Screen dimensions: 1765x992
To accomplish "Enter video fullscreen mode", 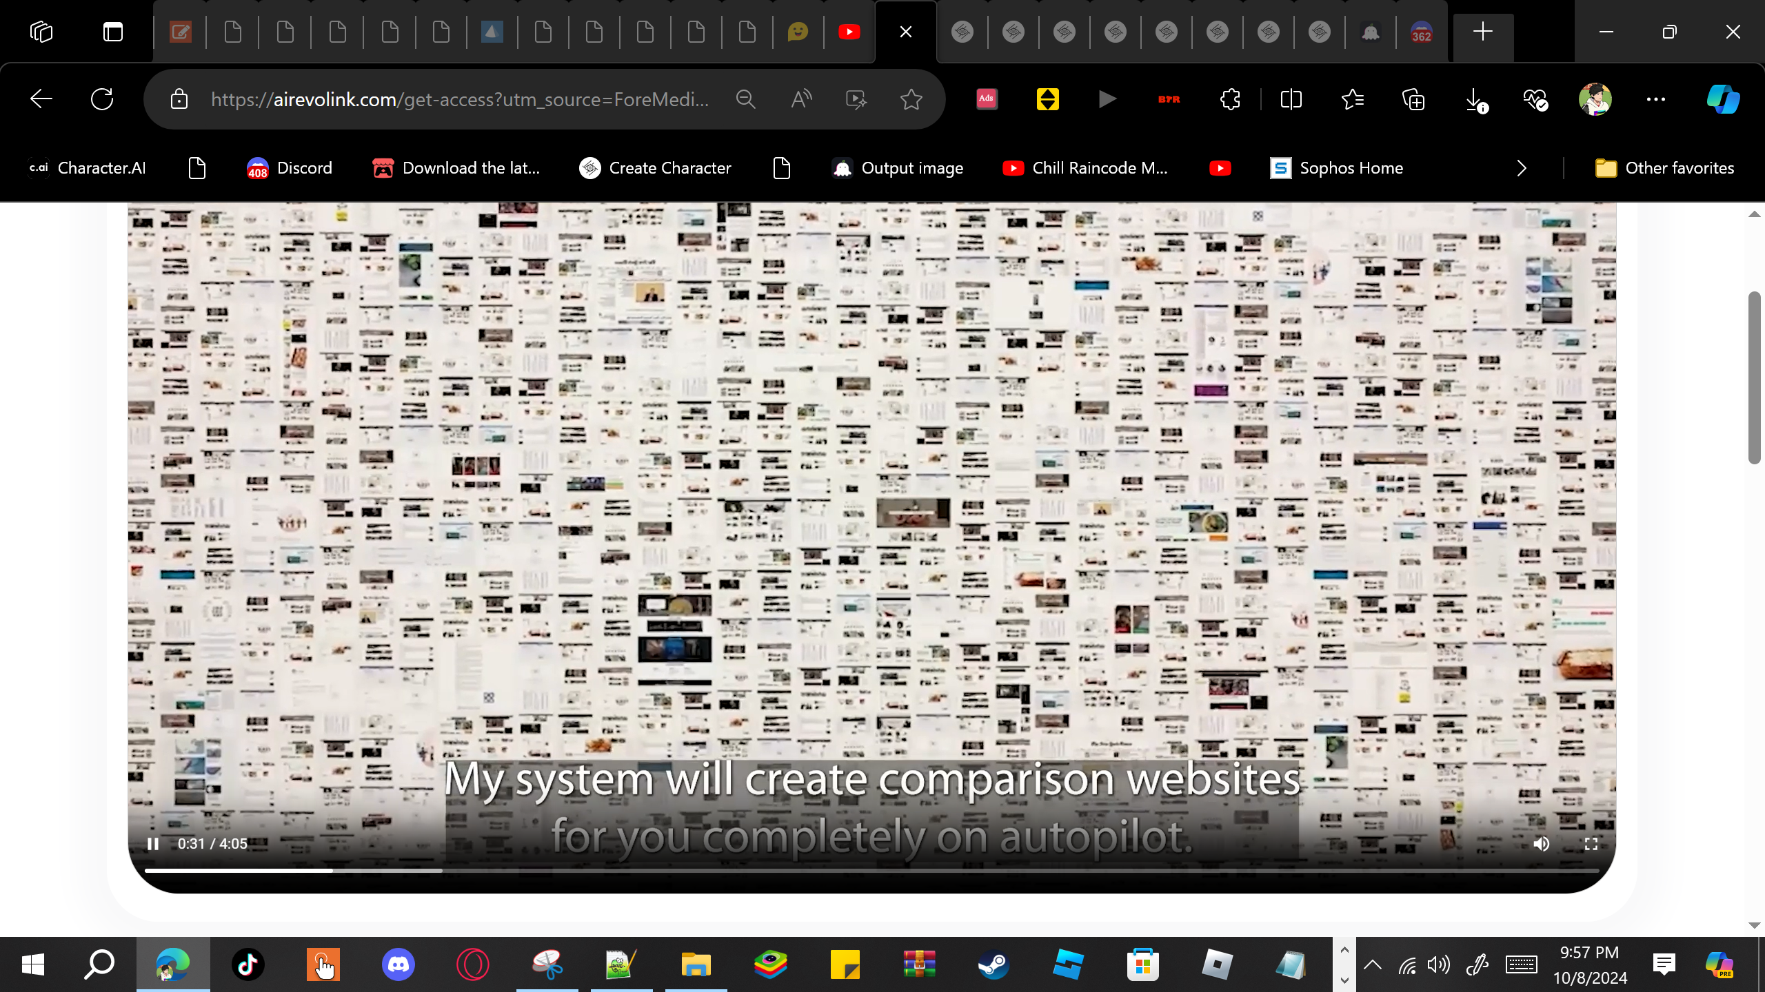I will pyautogui.click(x=1591, y=844).
